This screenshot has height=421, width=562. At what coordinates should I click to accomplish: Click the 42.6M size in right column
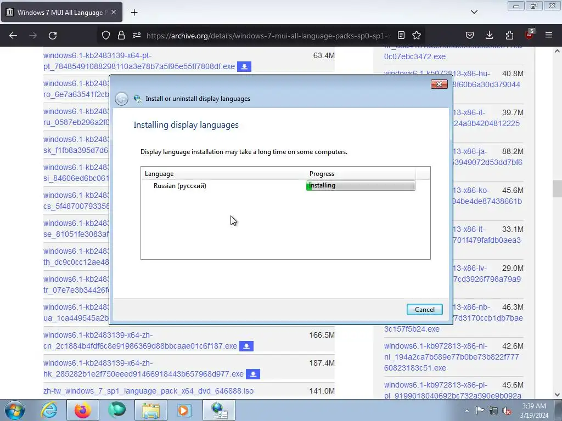513,346
